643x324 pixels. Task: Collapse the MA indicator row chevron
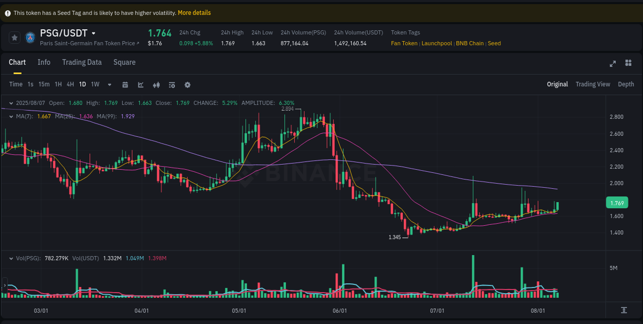click(x=11, y=116)
